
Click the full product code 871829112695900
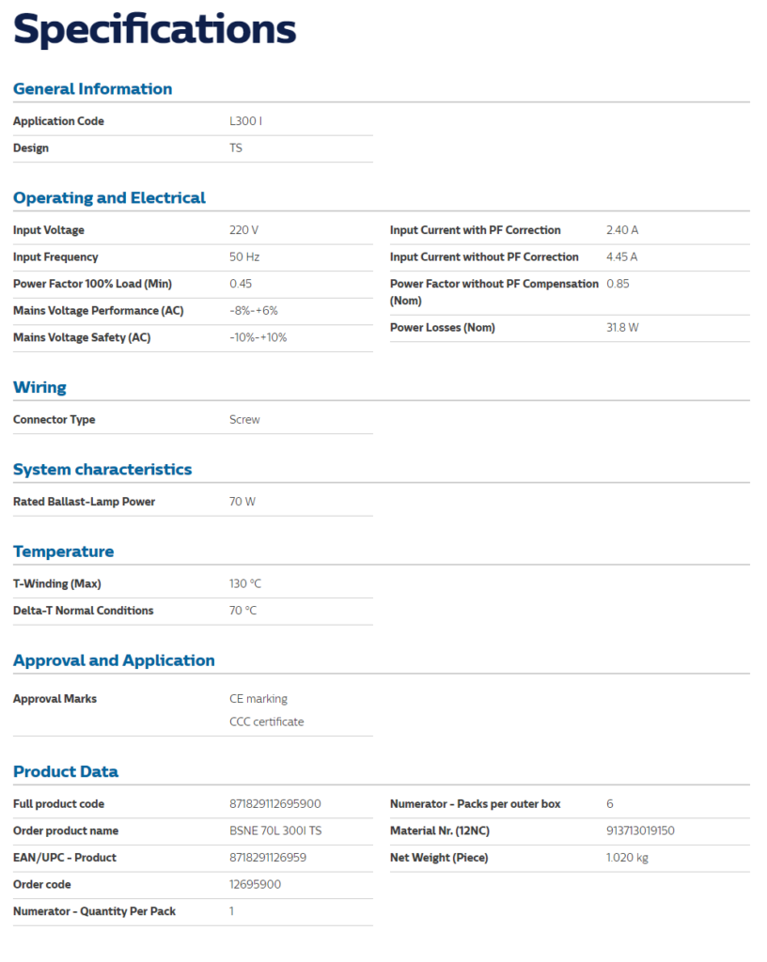coord(275,804)
